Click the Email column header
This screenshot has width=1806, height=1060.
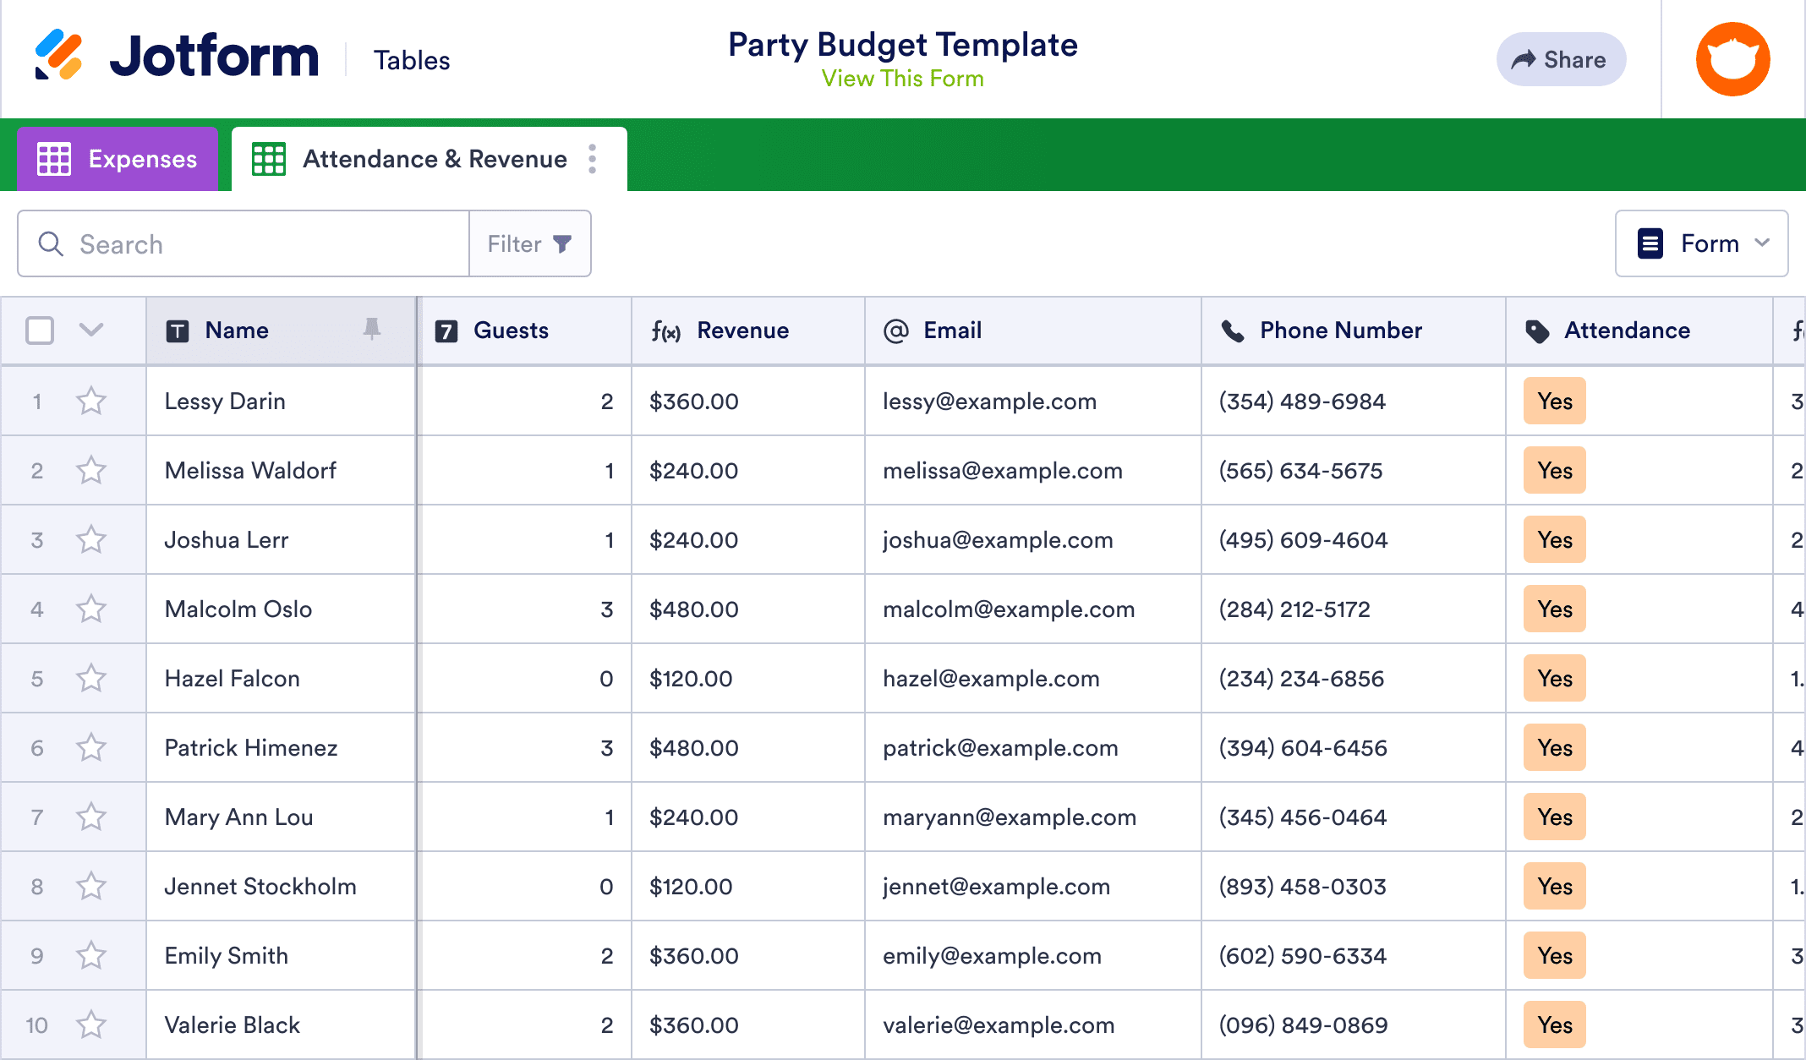click(1033, 331)
